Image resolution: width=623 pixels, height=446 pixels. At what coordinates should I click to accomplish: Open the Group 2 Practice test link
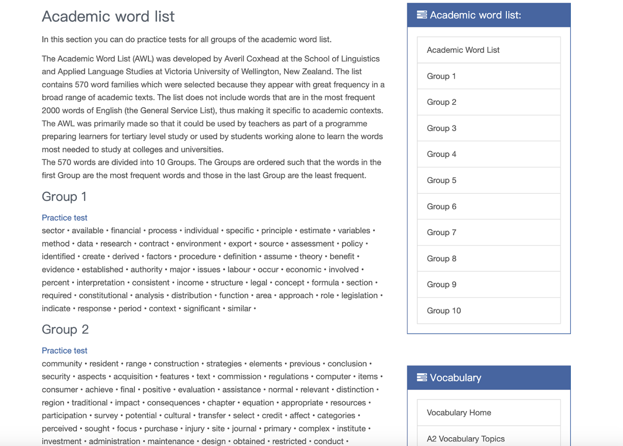64,350
